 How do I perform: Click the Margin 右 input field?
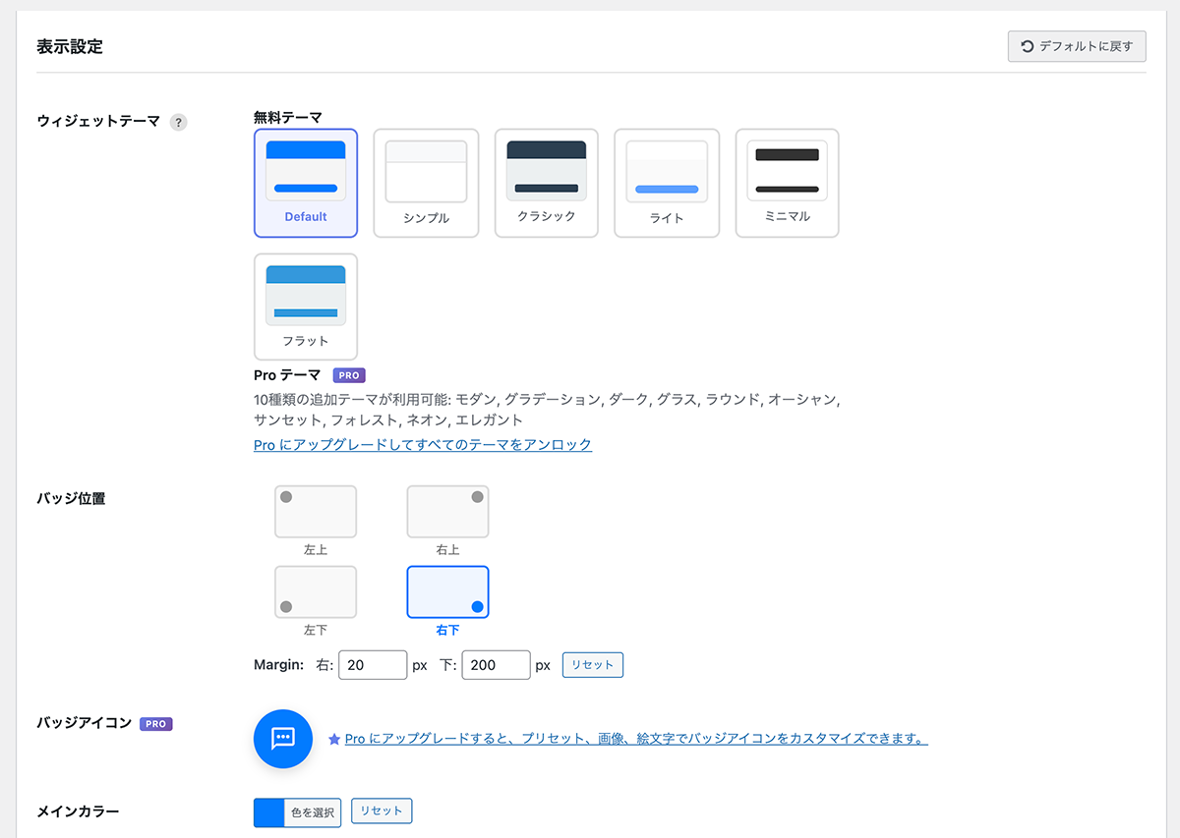click(x=373, y=664)
